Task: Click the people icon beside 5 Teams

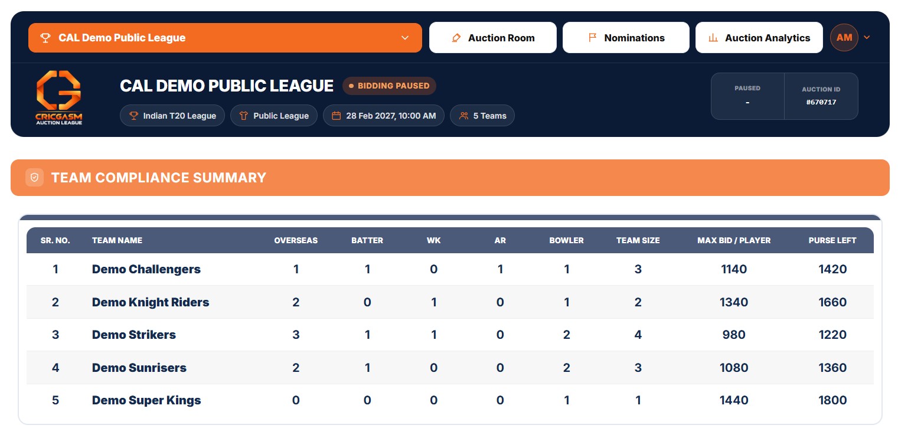Action: click(463, 116)
